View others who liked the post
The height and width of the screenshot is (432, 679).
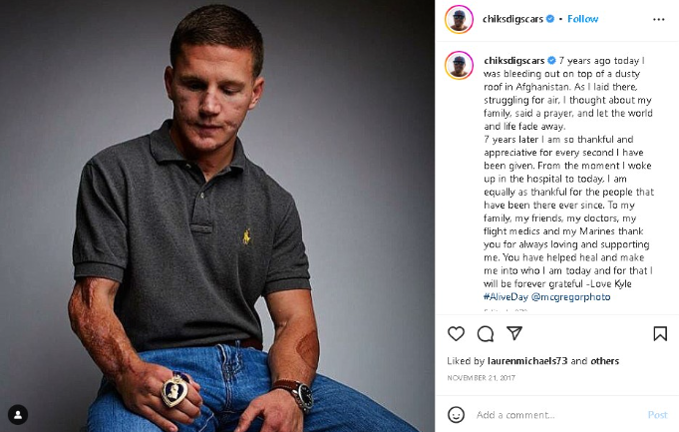pos(604,361)
